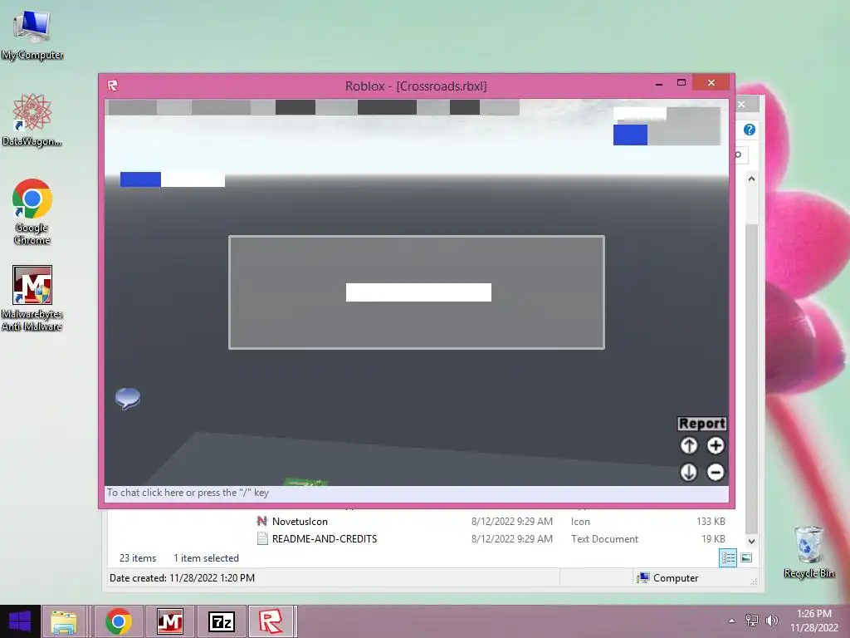
Task: Open Malwarebytes Anti-Malware desktop shortcut
Action: (x=32, y=298)
